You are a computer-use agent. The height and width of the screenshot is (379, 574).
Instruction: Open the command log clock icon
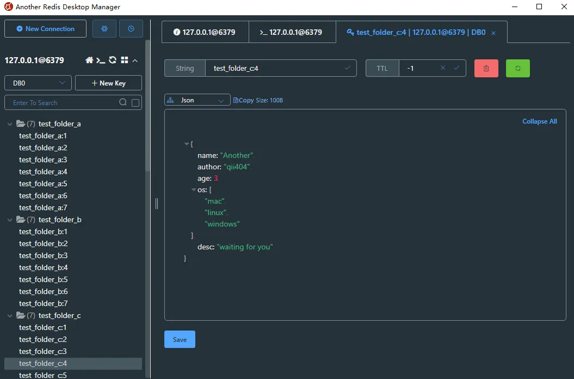(x=131, y=29)
